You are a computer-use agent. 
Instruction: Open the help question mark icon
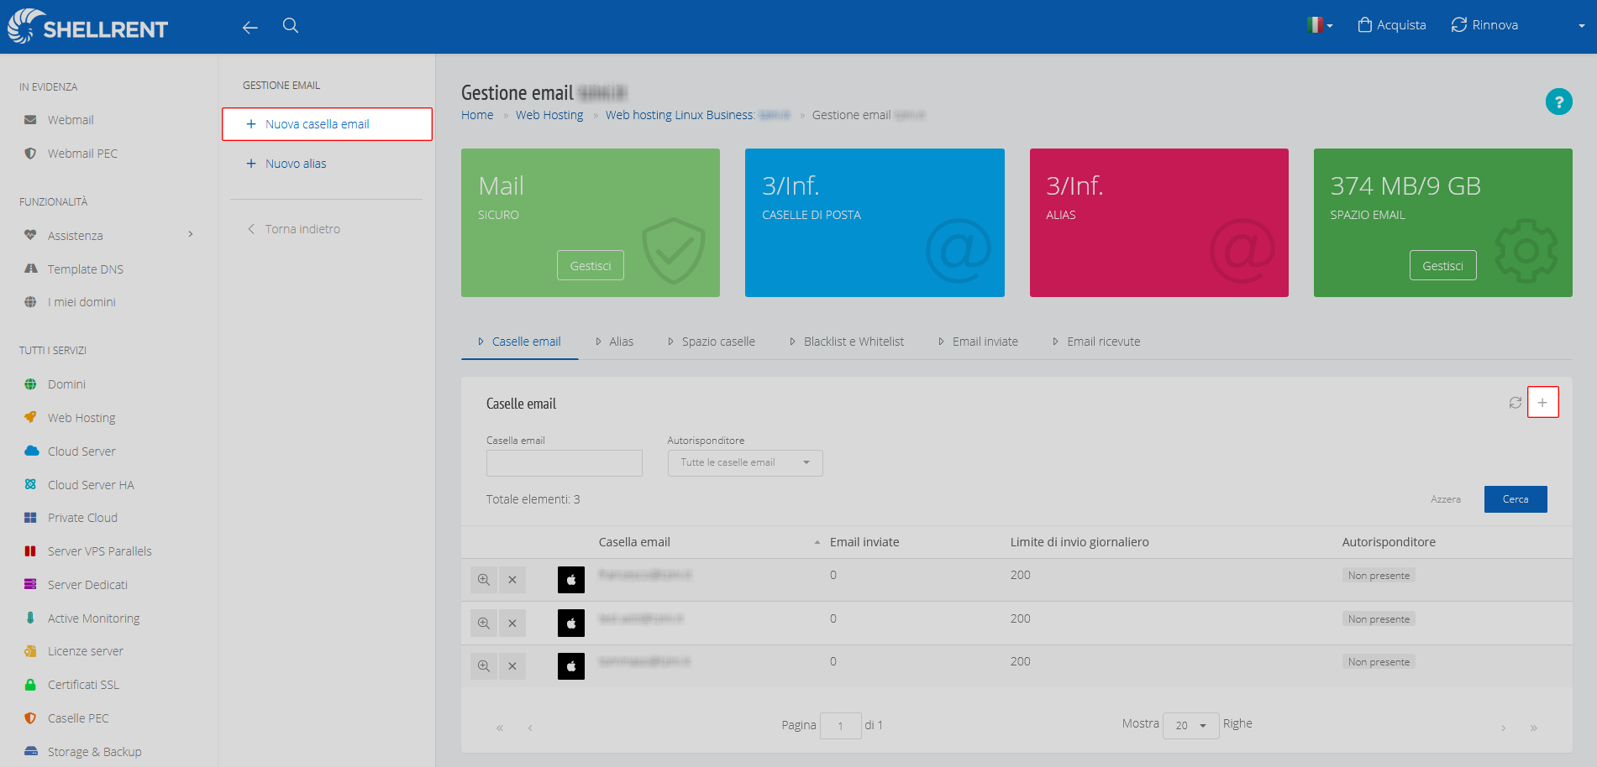pyautogui.click(x=1558, y=102)
